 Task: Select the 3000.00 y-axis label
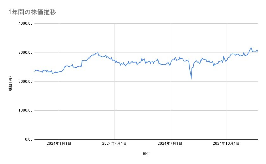pos(25,52)
